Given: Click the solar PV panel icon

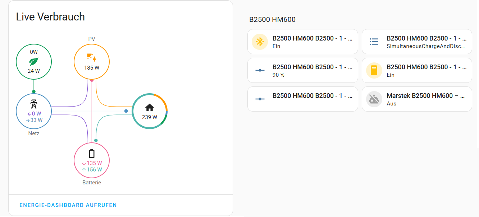Looking at the screenshot, I should click(92, 57).
